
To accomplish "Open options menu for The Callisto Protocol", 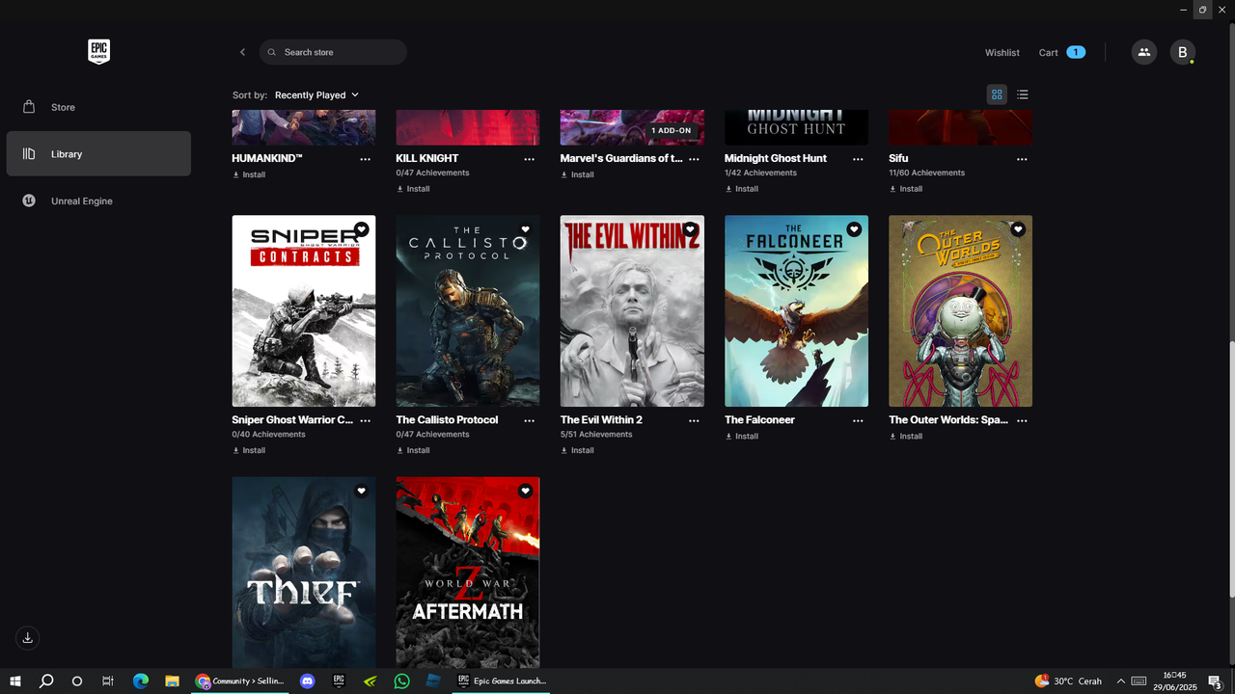I will pyautogui.click(x=529, y=420).
